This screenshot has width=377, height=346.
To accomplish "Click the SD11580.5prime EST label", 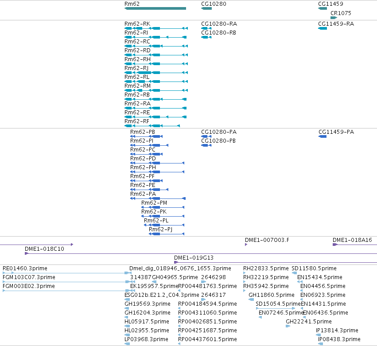I will [x=314, y=268].
